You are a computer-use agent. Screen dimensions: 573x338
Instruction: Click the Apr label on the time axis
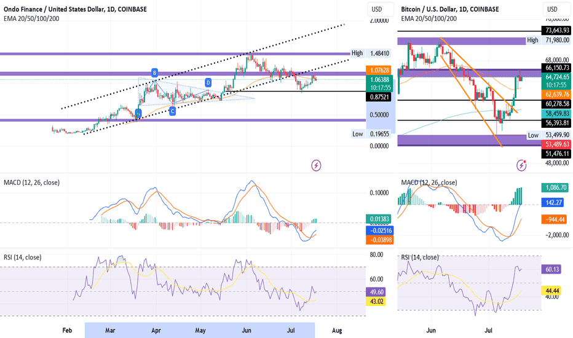click(x=156, y=331)
